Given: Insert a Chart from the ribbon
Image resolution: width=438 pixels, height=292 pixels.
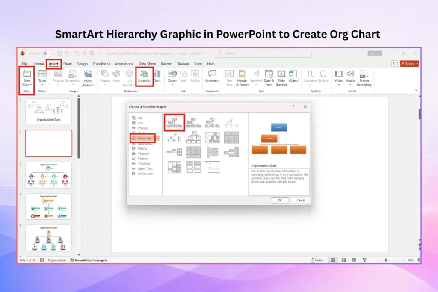Looking at the screenshot, I should point(157,76).
